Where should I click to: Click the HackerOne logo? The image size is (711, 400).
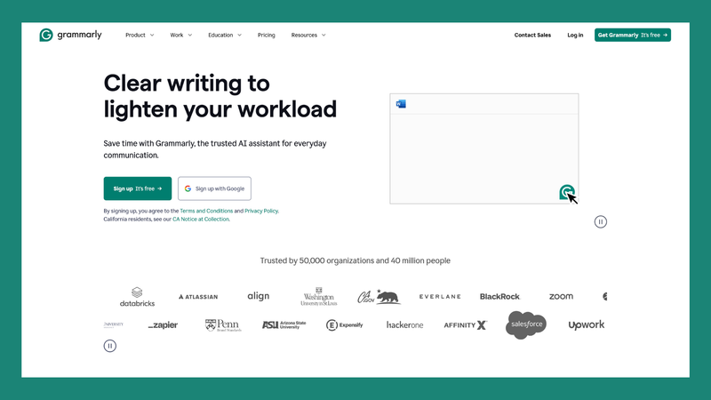405,325
